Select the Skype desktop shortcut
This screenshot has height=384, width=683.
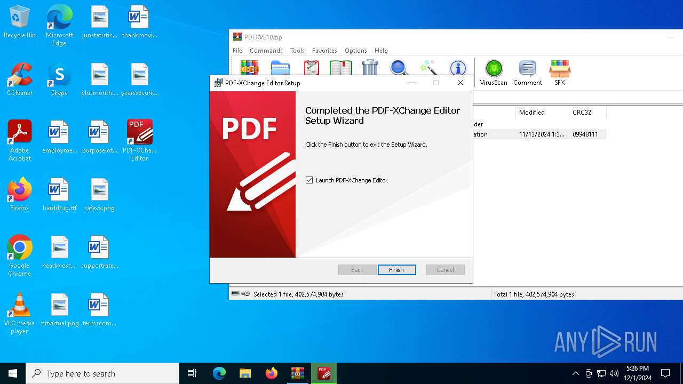pos(59,79)
